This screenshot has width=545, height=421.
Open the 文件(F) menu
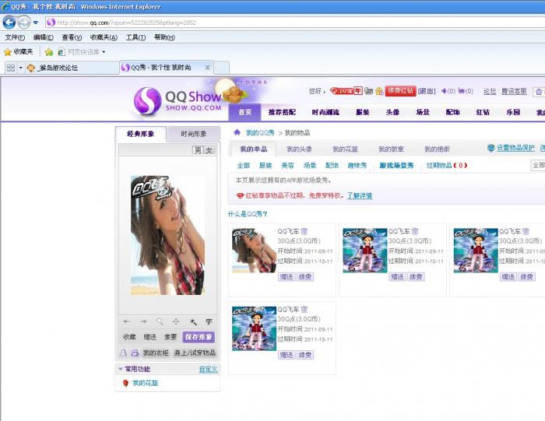pyautogui.click(x=15, y=37)
